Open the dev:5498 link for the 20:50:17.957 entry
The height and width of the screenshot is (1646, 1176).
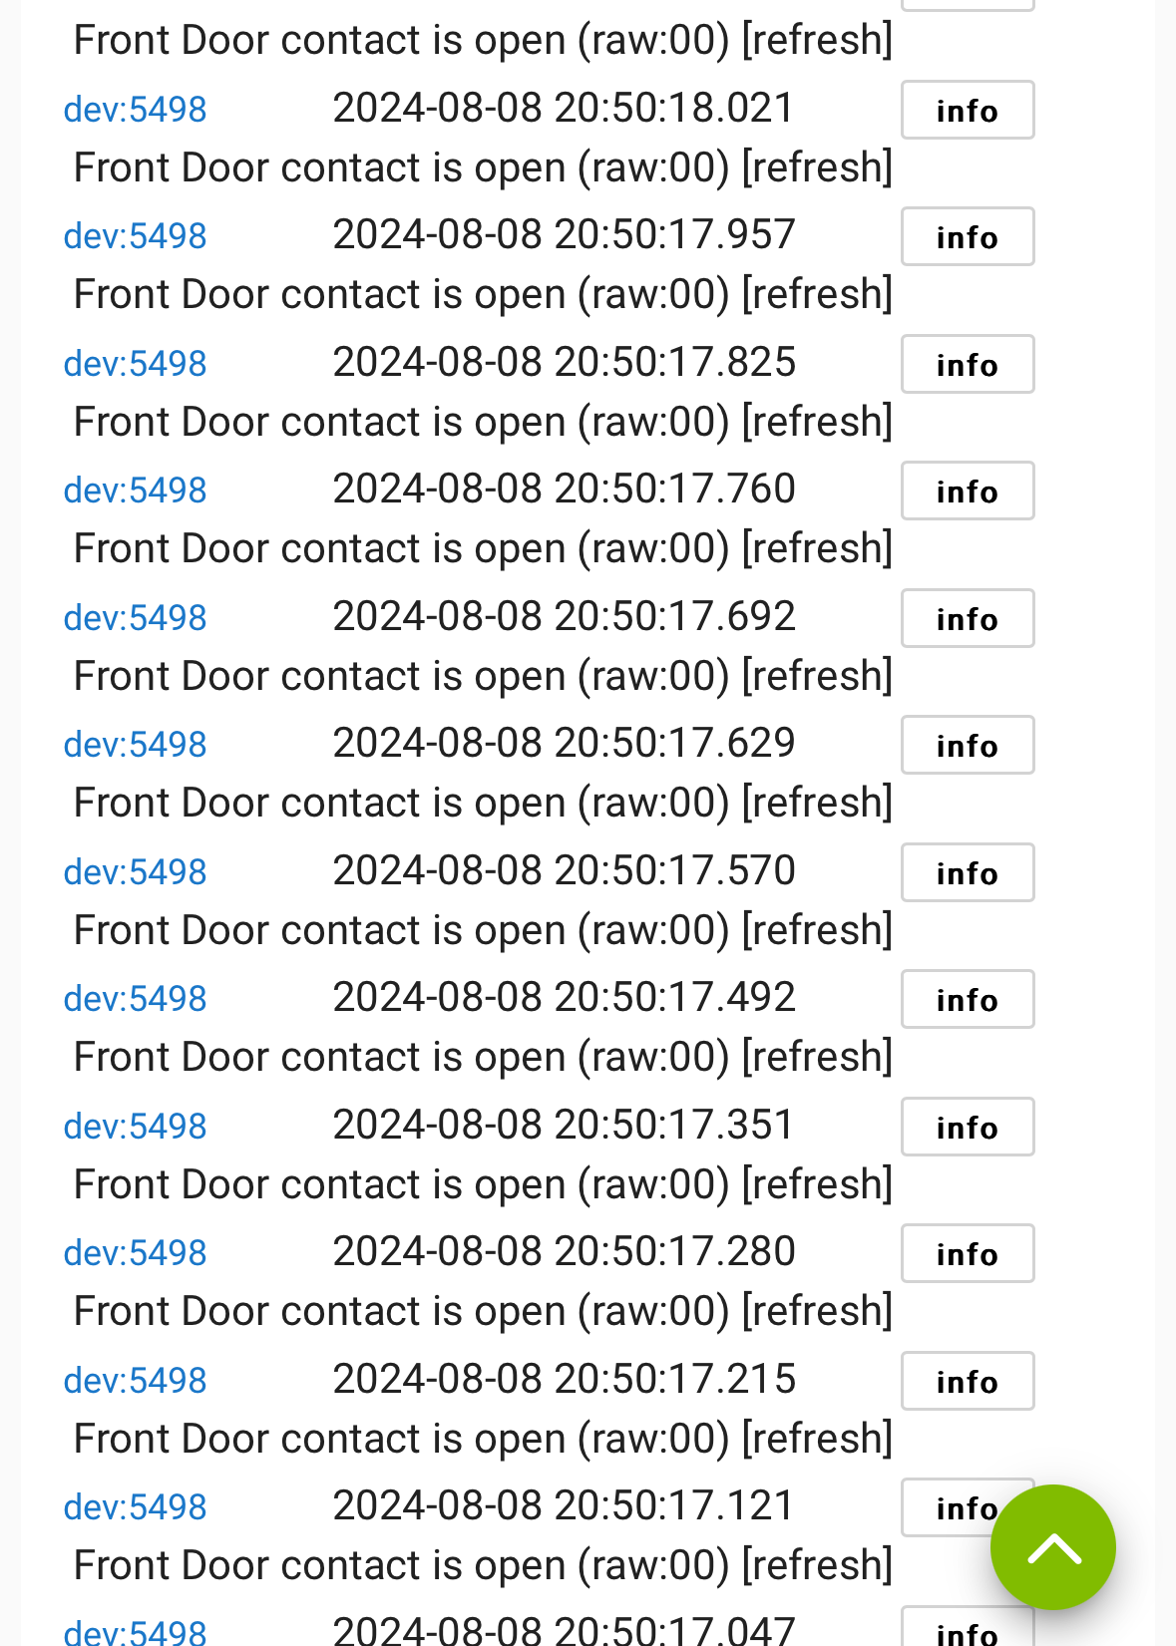click(135, 236)
